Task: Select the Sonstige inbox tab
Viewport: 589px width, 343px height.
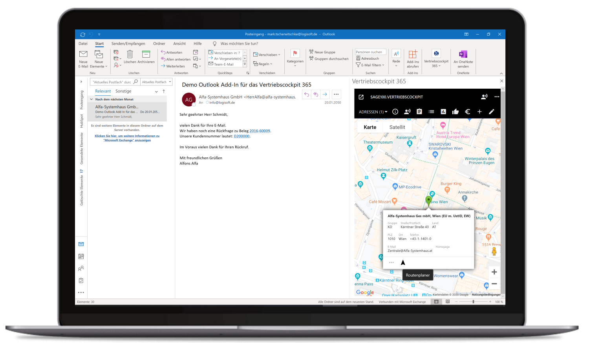Action: pyautogui.click(x=123, y=91)
